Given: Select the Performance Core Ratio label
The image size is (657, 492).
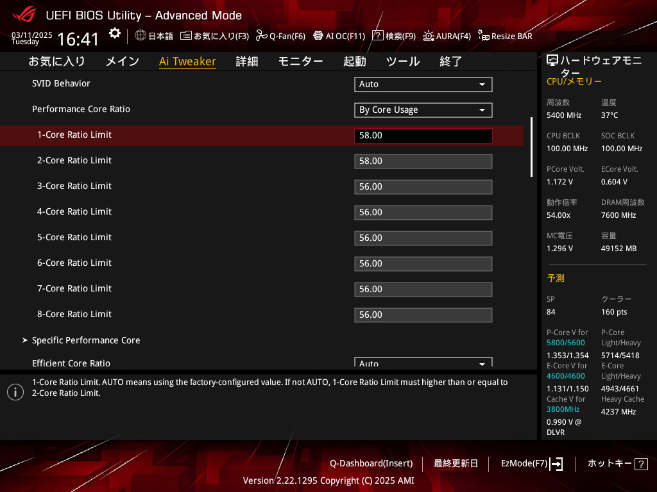Looking at the screenshot, I should (x=81, y=109).
